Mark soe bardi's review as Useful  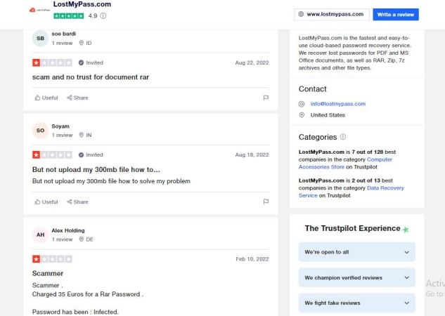coord(46,98)
